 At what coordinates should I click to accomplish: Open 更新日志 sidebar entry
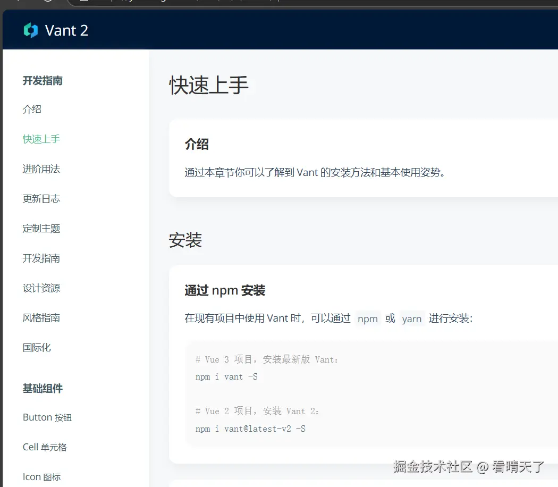pos(41,199)
